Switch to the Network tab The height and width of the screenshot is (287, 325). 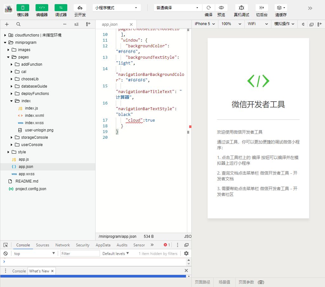click(x=63, y=245)
